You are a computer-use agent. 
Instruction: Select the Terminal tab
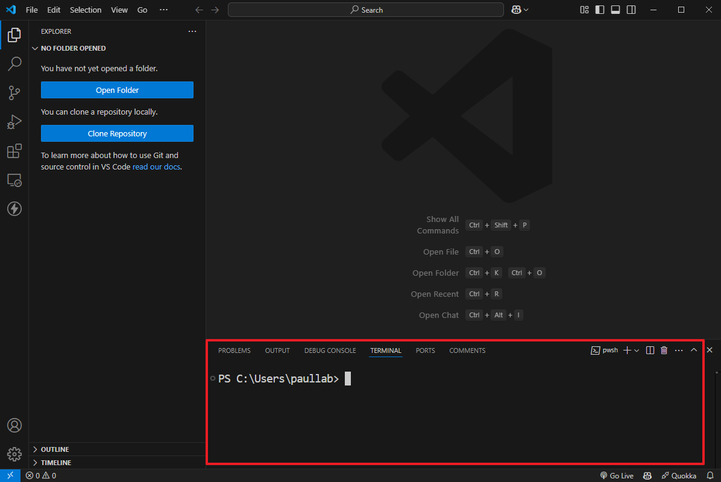386,350
